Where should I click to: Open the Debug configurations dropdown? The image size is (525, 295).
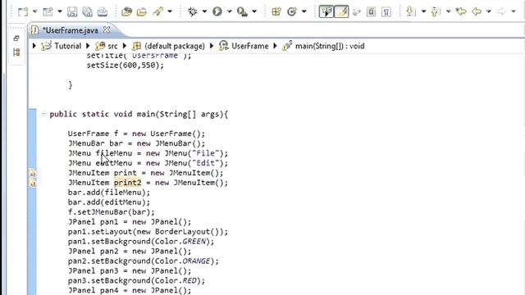[x=204, y=11]
